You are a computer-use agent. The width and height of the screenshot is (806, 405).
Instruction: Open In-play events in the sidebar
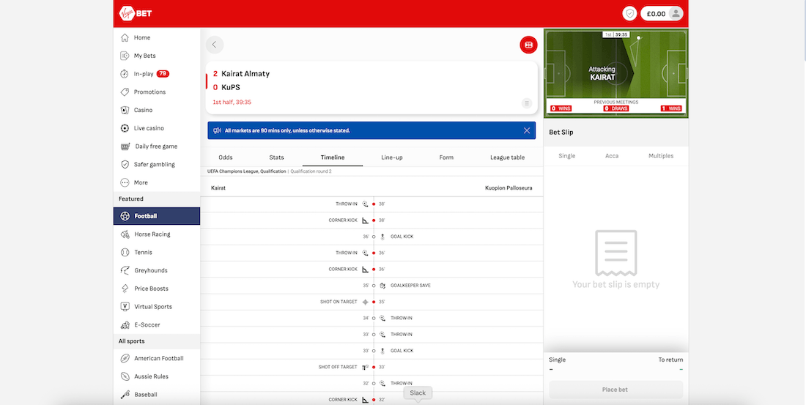tap(157, 73)
